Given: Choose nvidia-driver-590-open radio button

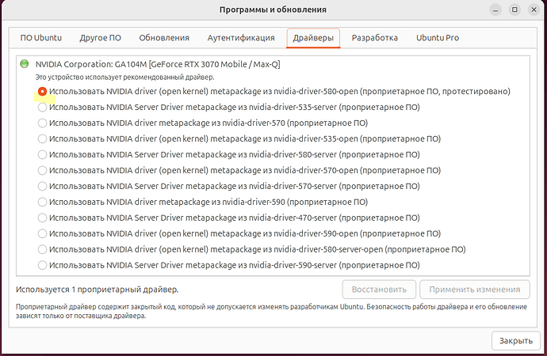Looking at the screenshot, I should [42, 233].
